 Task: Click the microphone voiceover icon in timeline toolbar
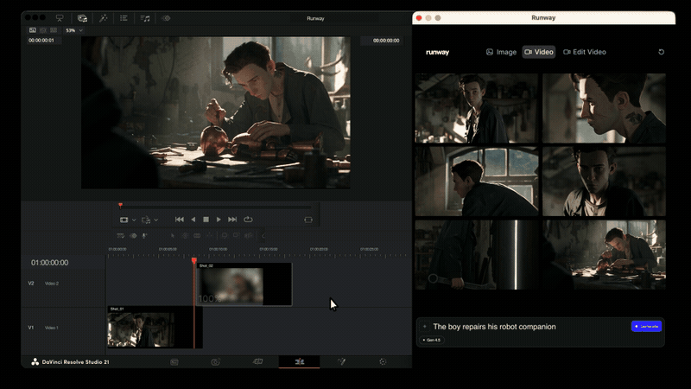[x=144, y=236]
